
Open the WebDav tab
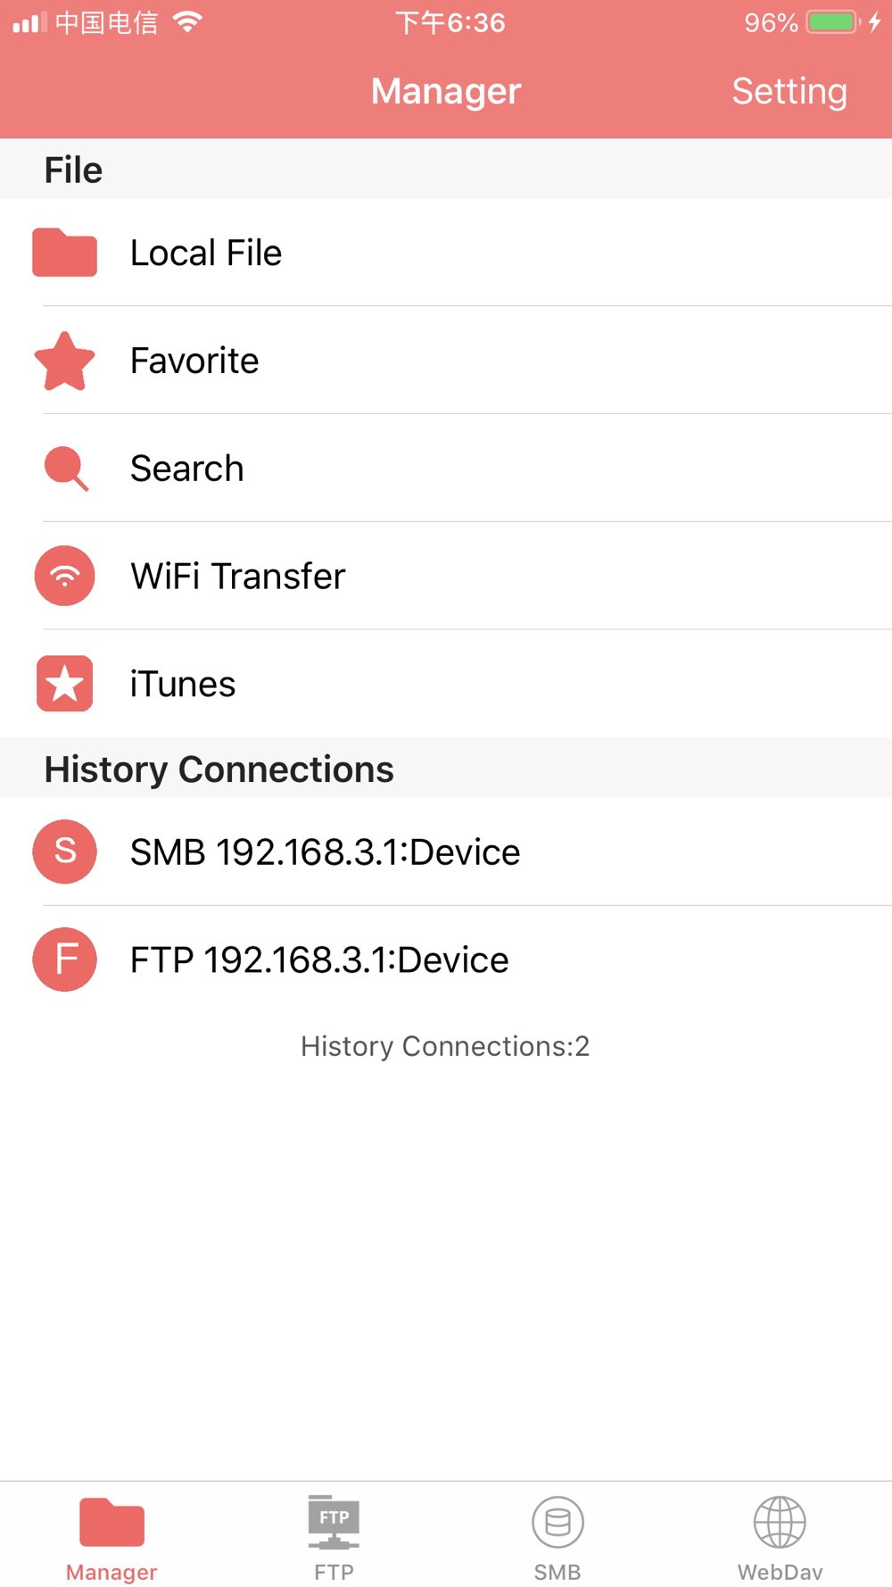point(780,1538)
